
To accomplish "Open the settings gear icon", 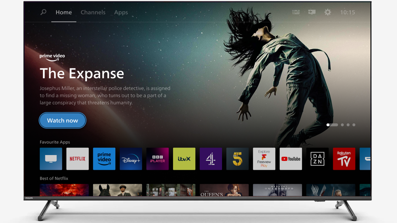I will pos(328,12).
